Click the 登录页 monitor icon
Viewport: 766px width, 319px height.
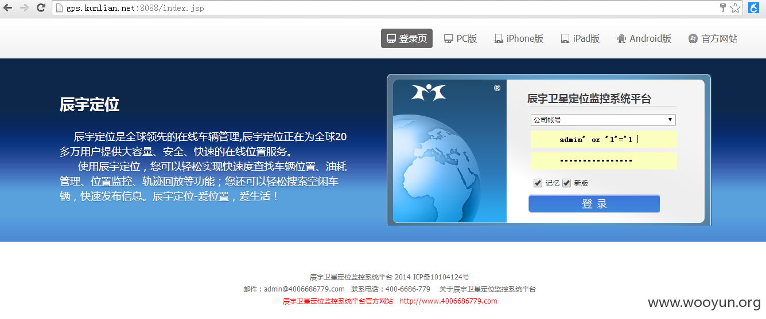(391, 39)
